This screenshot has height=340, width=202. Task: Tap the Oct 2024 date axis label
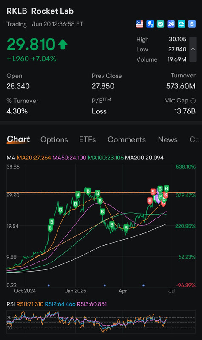pyautogui.click(x=25, y=291)
